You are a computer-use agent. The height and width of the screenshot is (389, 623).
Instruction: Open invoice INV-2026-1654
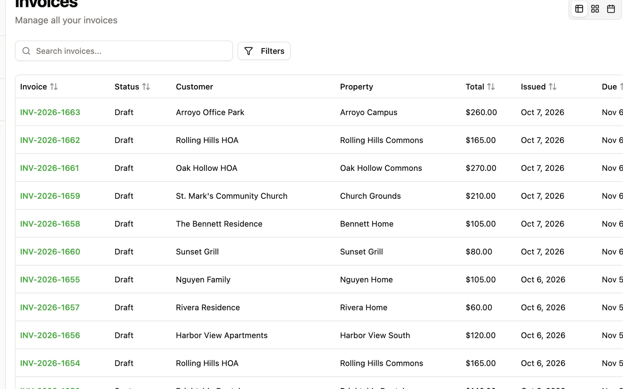coord(50,363)
